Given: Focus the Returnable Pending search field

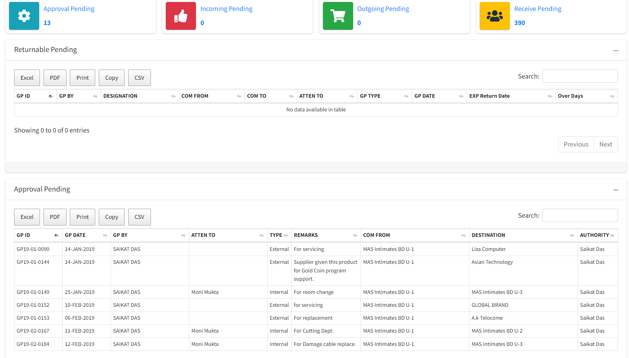Looking at the screenshot, I should (x=580, y=76).
